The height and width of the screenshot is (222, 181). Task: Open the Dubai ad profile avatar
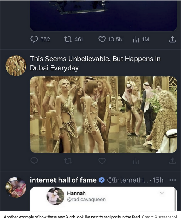point(16,66)
